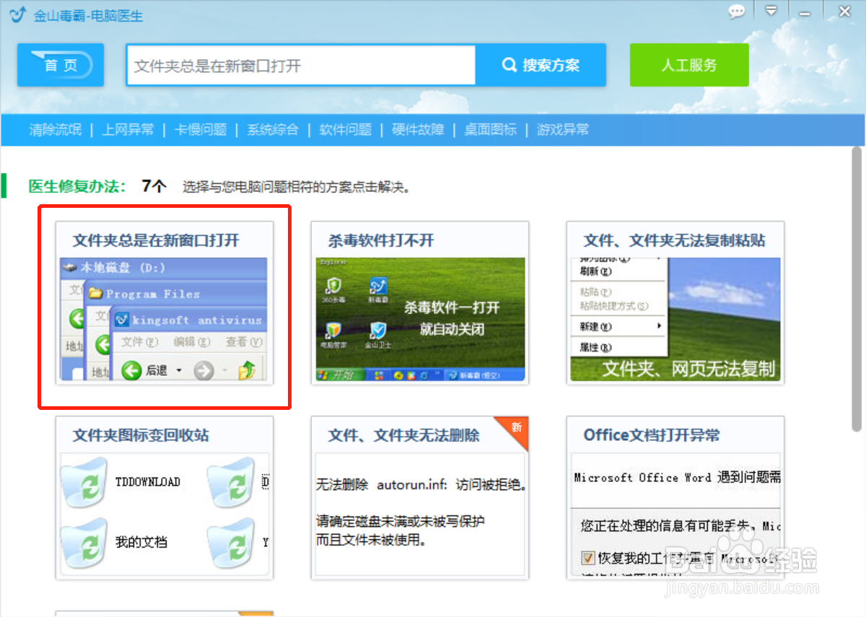The image size is (866, 617).
Task: Open the 文件、文件夹无法删除 solution title
Action: [x=403, y=436]
